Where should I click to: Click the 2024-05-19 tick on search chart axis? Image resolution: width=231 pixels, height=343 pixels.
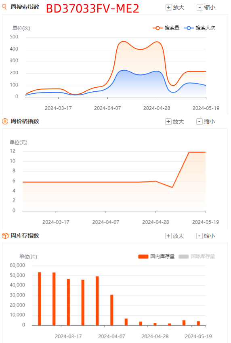[x=206, y=108]
